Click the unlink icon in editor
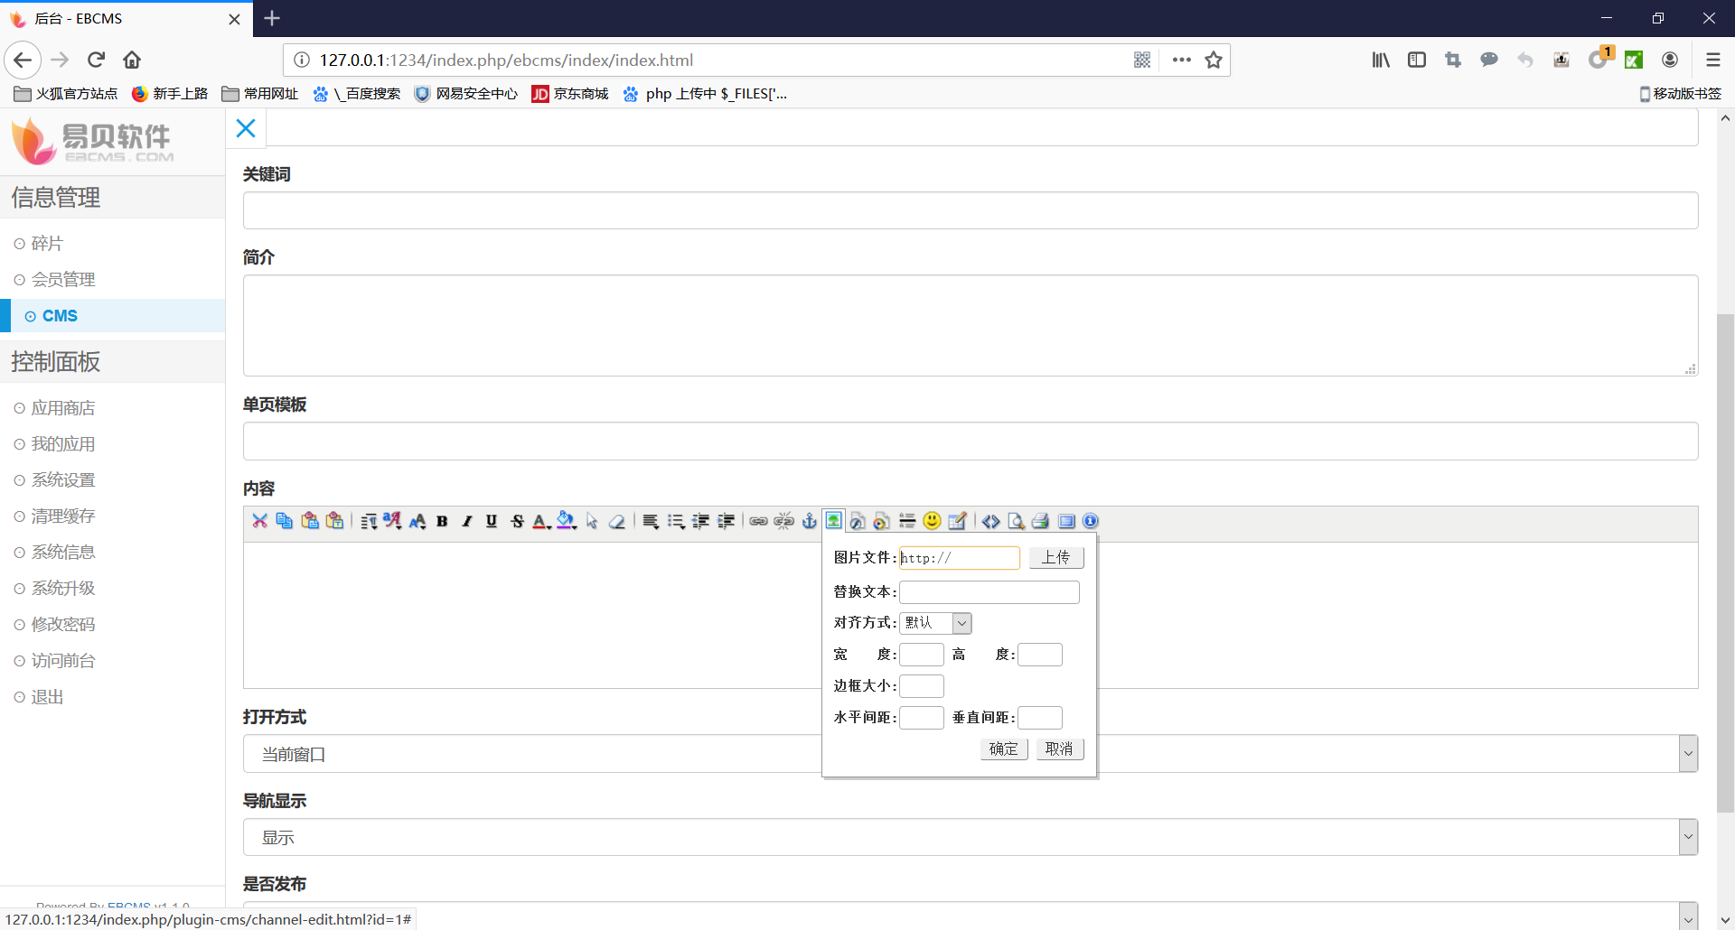The width and height of the screenshot is (1735, 930). coord(784,521)
